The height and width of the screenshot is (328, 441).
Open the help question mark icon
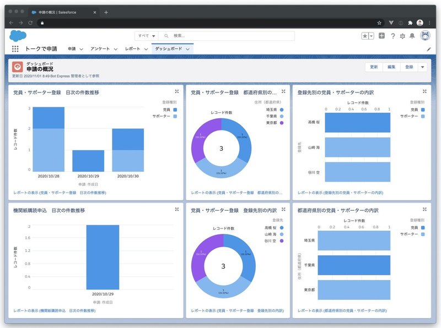[392, 36]
